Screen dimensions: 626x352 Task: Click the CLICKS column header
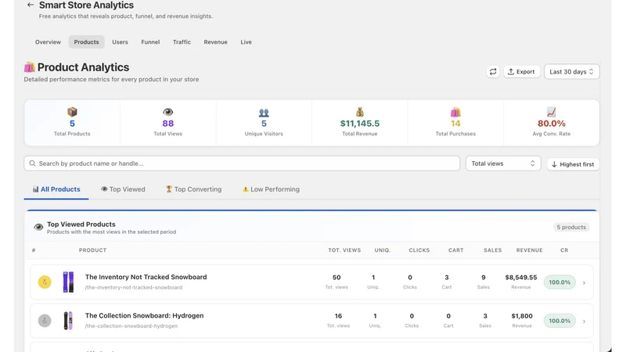point(419,250)
